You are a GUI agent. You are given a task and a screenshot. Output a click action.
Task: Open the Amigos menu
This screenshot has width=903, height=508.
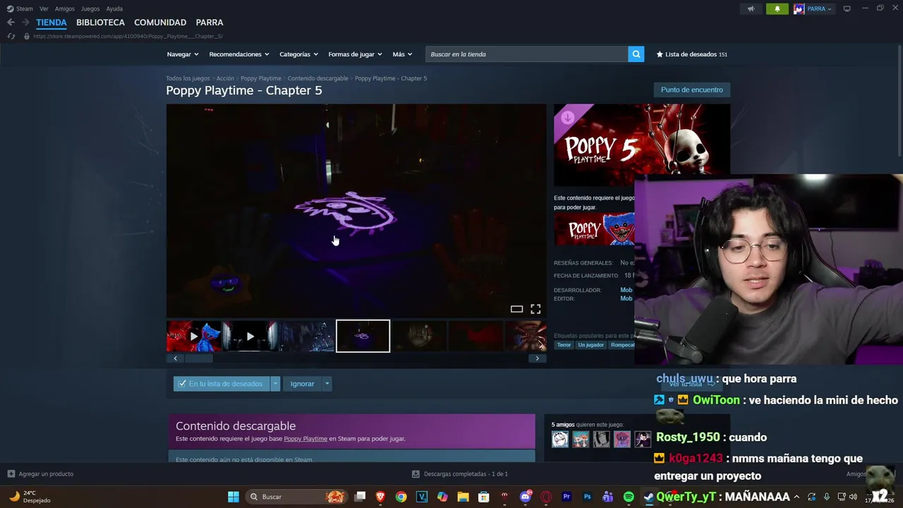click(x=65, y=9)
